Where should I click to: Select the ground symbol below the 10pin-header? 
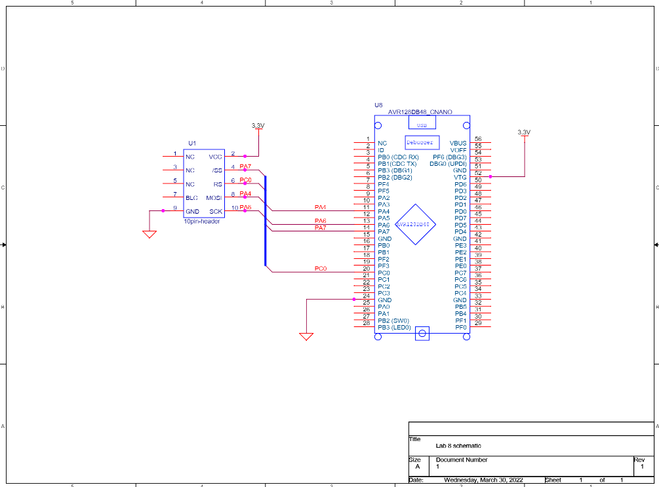click(149, 231)
